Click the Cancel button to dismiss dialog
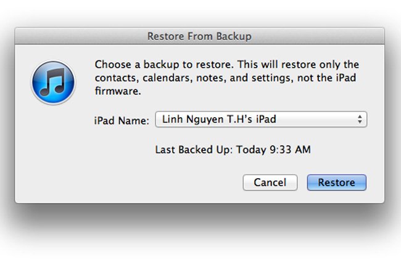This screenshot has height=265, width=401. [270, 182]
